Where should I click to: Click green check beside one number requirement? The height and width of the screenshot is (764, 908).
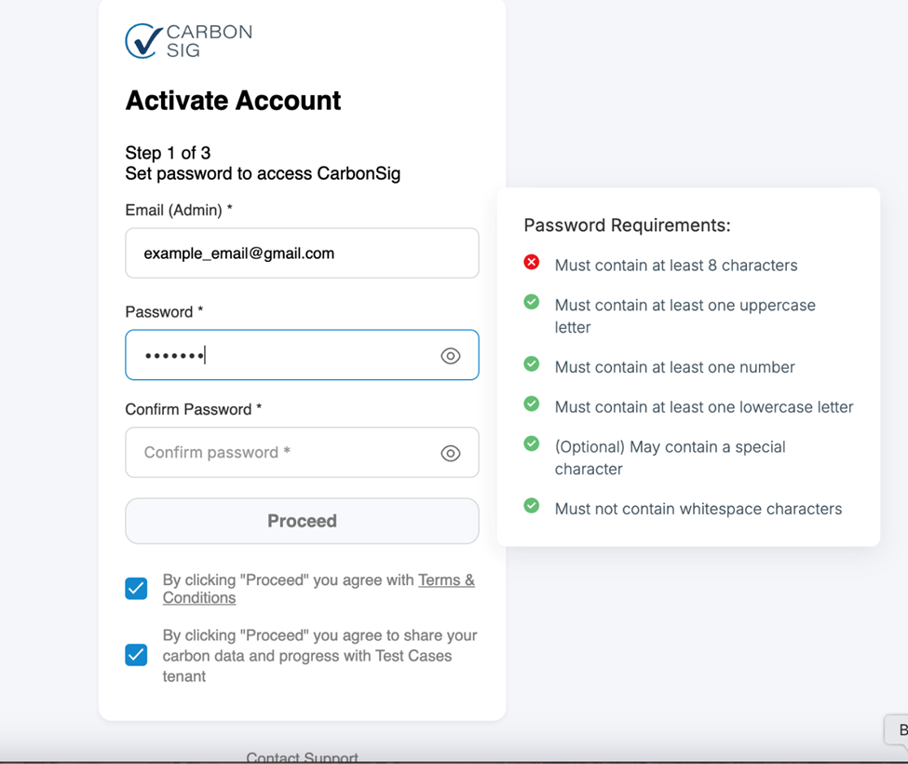(532, 364)
